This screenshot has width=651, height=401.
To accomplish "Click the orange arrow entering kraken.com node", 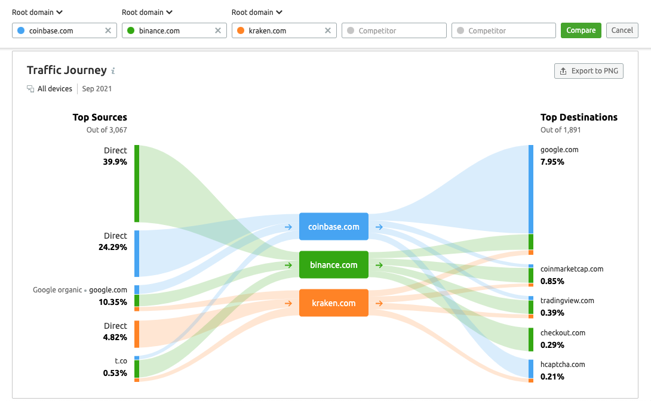I will click(x=288, y=303).
